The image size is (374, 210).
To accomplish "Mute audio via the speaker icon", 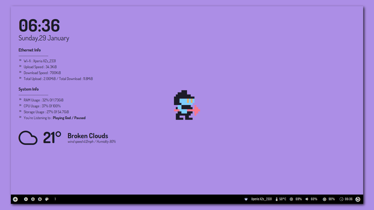I will coord(307,199).
